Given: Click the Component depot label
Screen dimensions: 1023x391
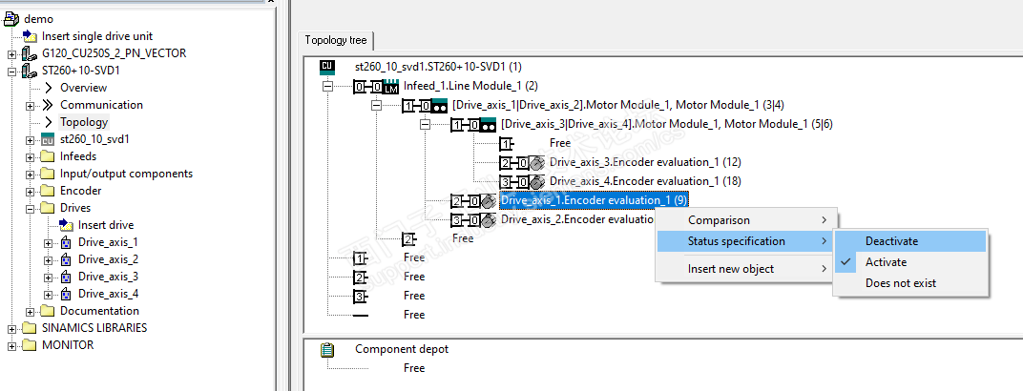Looking at the screenshot, I should 402,349.
